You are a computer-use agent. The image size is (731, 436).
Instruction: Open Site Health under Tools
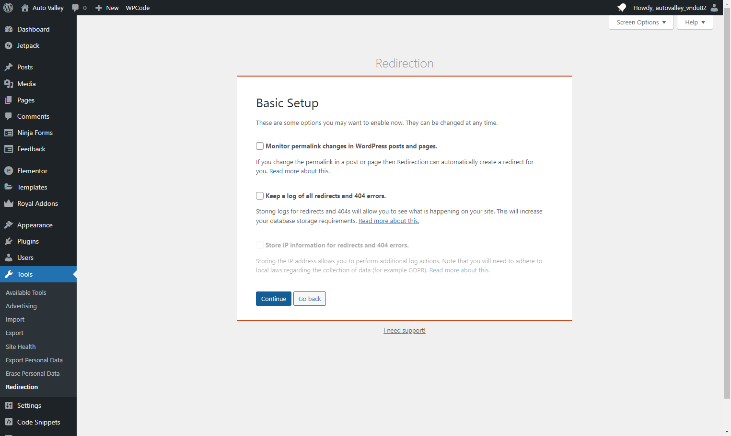tap(21, 347)
